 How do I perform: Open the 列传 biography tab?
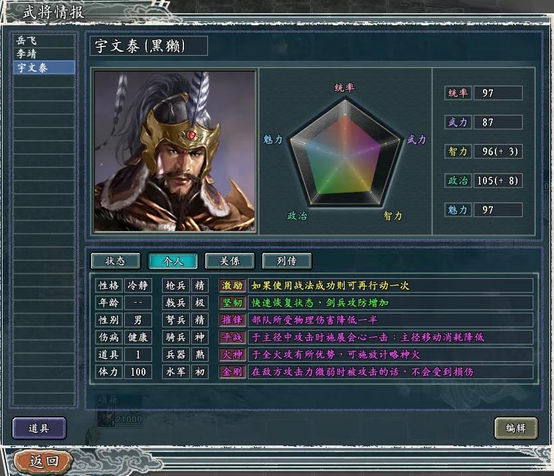287,261
